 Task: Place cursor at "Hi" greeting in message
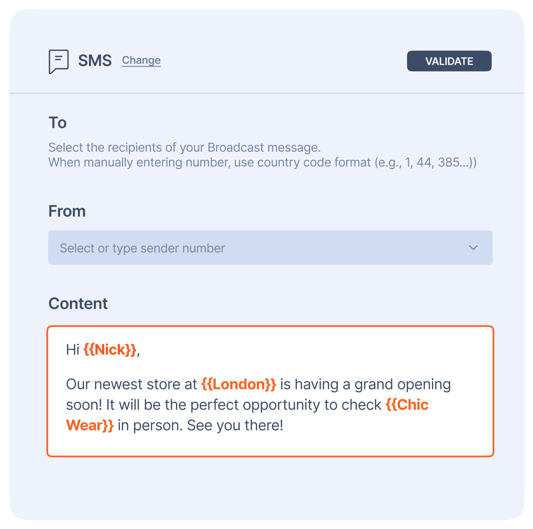tap(72, 350)
